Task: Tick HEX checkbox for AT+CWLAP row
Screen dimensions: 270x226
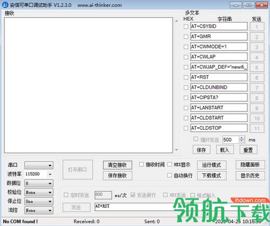Action: tap(186, 57)
